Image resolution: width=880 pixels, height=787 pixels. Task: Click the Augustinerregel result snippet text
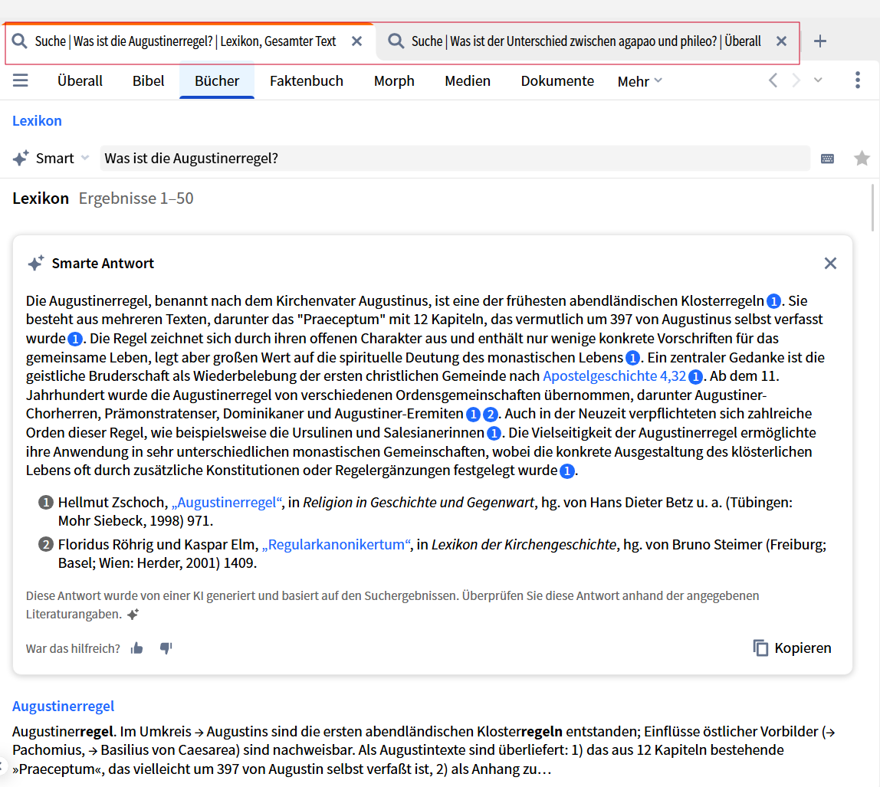(x=424, y=750)
